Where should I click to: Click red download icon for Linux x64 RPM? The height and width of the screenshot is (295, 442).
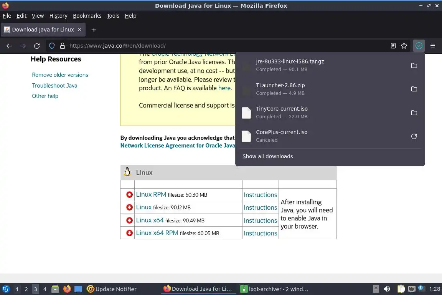tap(129, 233)
